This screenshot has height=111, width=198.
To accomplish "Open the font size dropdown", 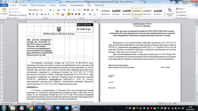I will [x=48, y=10].
